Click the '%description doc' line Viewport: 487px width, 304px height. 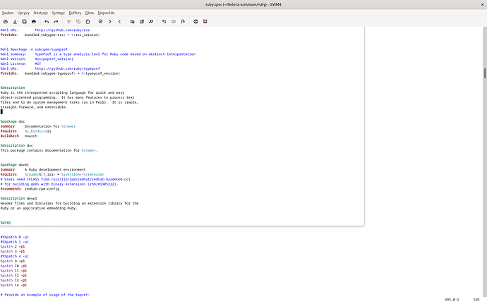(x=16, y=145)
